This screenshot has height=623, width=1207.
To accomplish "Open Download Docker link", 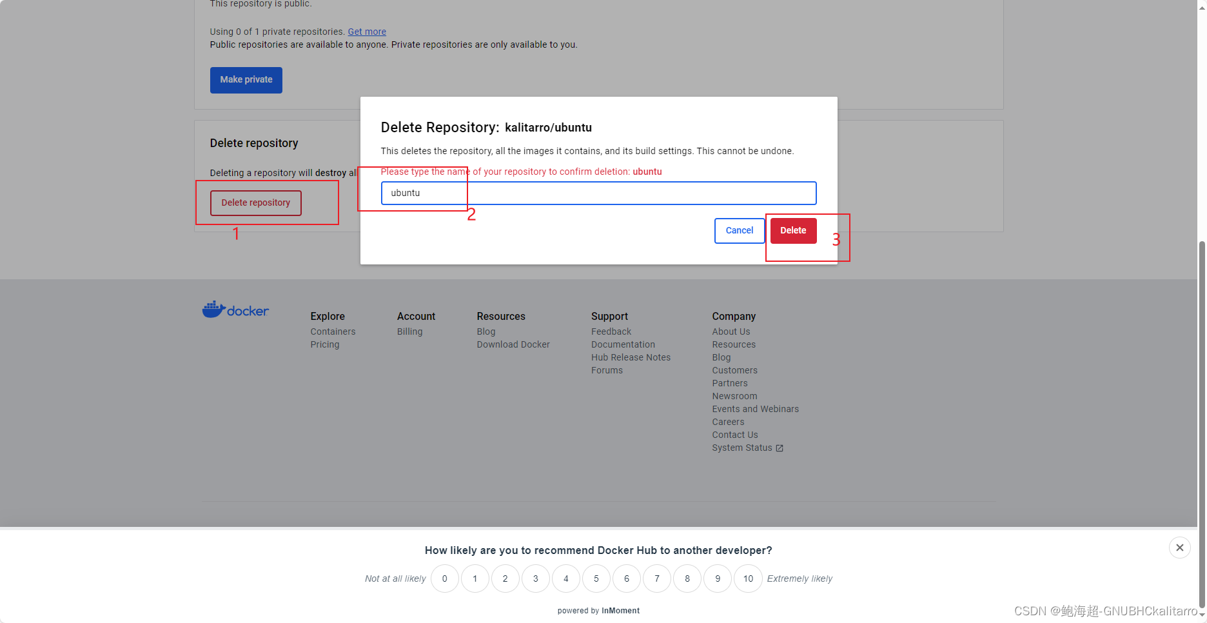I will coord(513,344).
